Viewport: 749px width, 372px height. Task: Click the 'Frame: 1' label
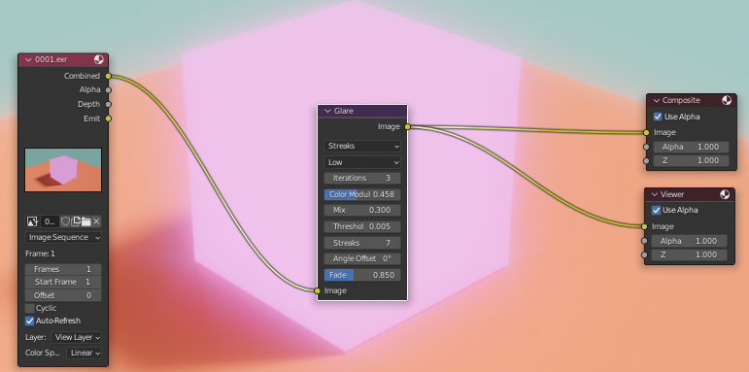40,254
